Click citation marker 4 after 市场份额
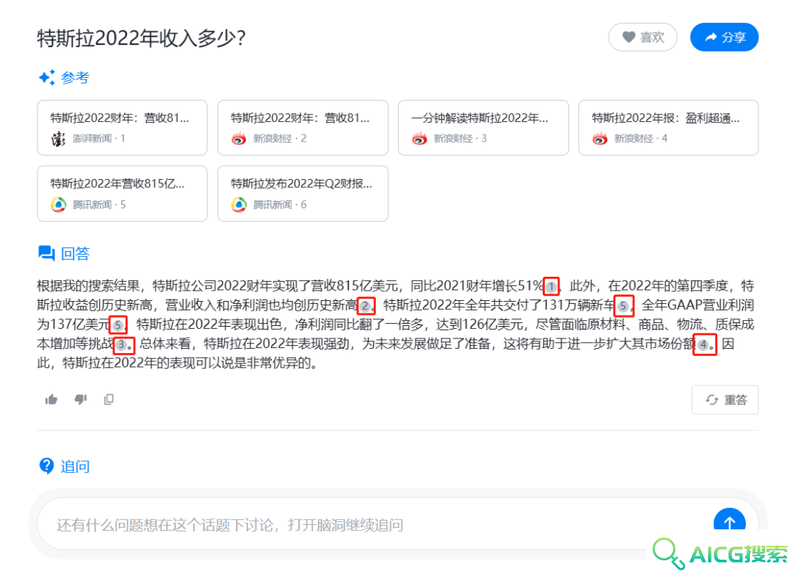The height and width of the screenshot is (577, 793). [703, 345]
